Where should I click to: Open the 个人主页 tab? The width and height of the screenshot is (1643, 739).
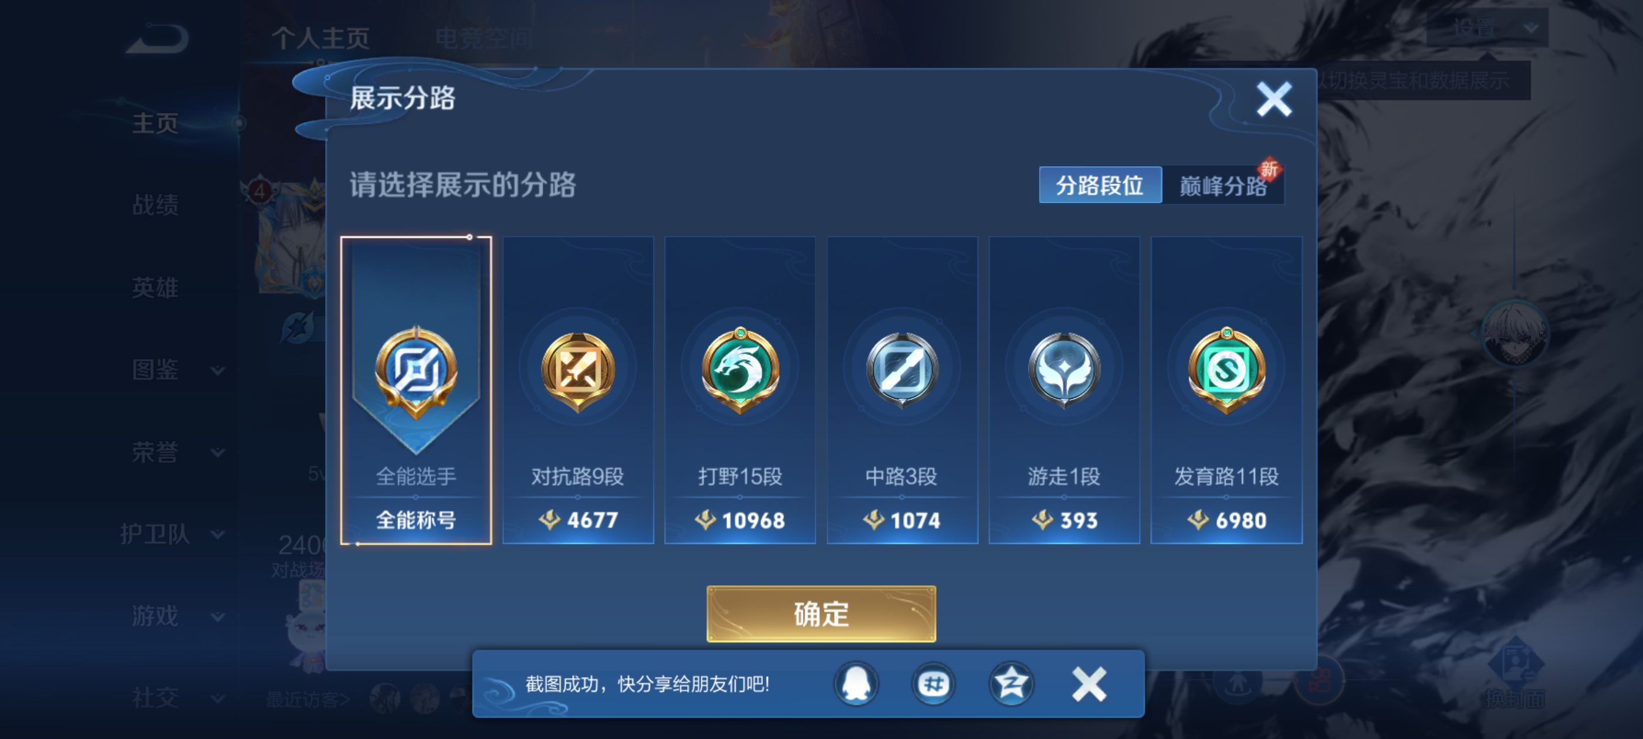point(320,38)
